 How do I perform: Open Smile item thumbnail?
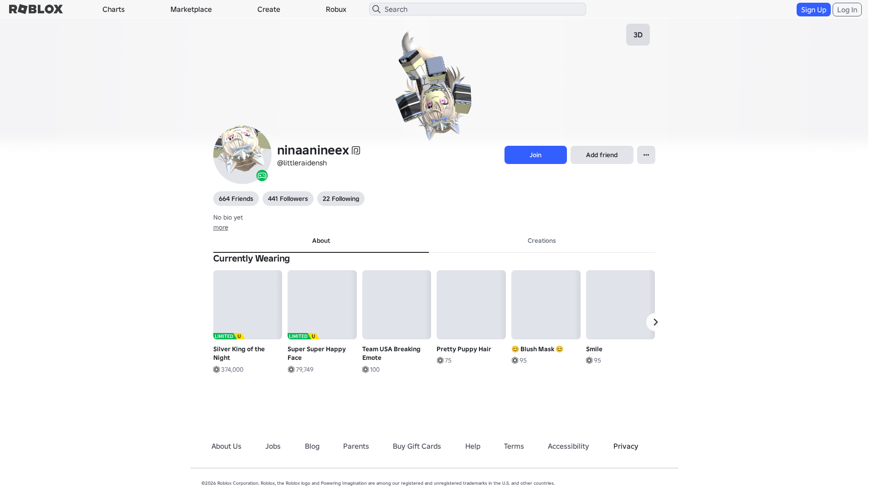click(621, 305)
